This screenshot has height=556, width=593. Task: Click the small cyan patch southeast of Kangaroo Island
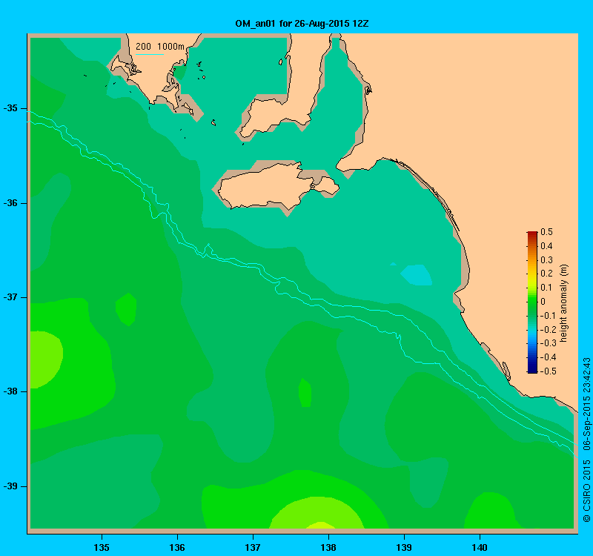coord(416,275)
